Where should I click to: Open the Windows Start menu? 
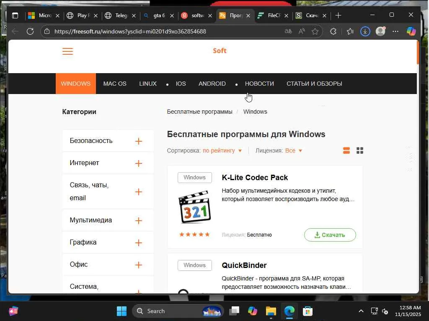pos(121,311)
